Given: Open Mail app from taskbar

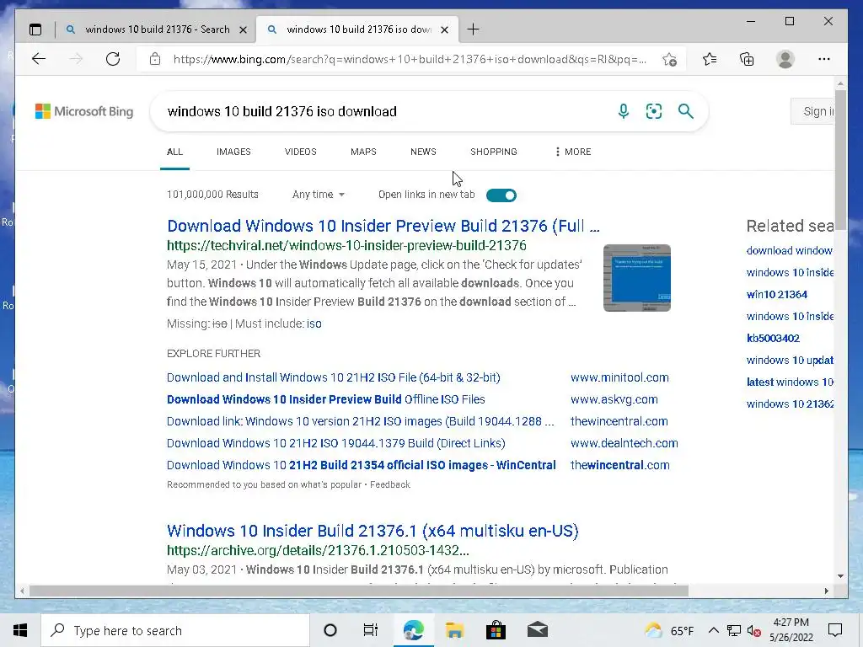Looking at the screenshot, I should [x=538, y=630].
